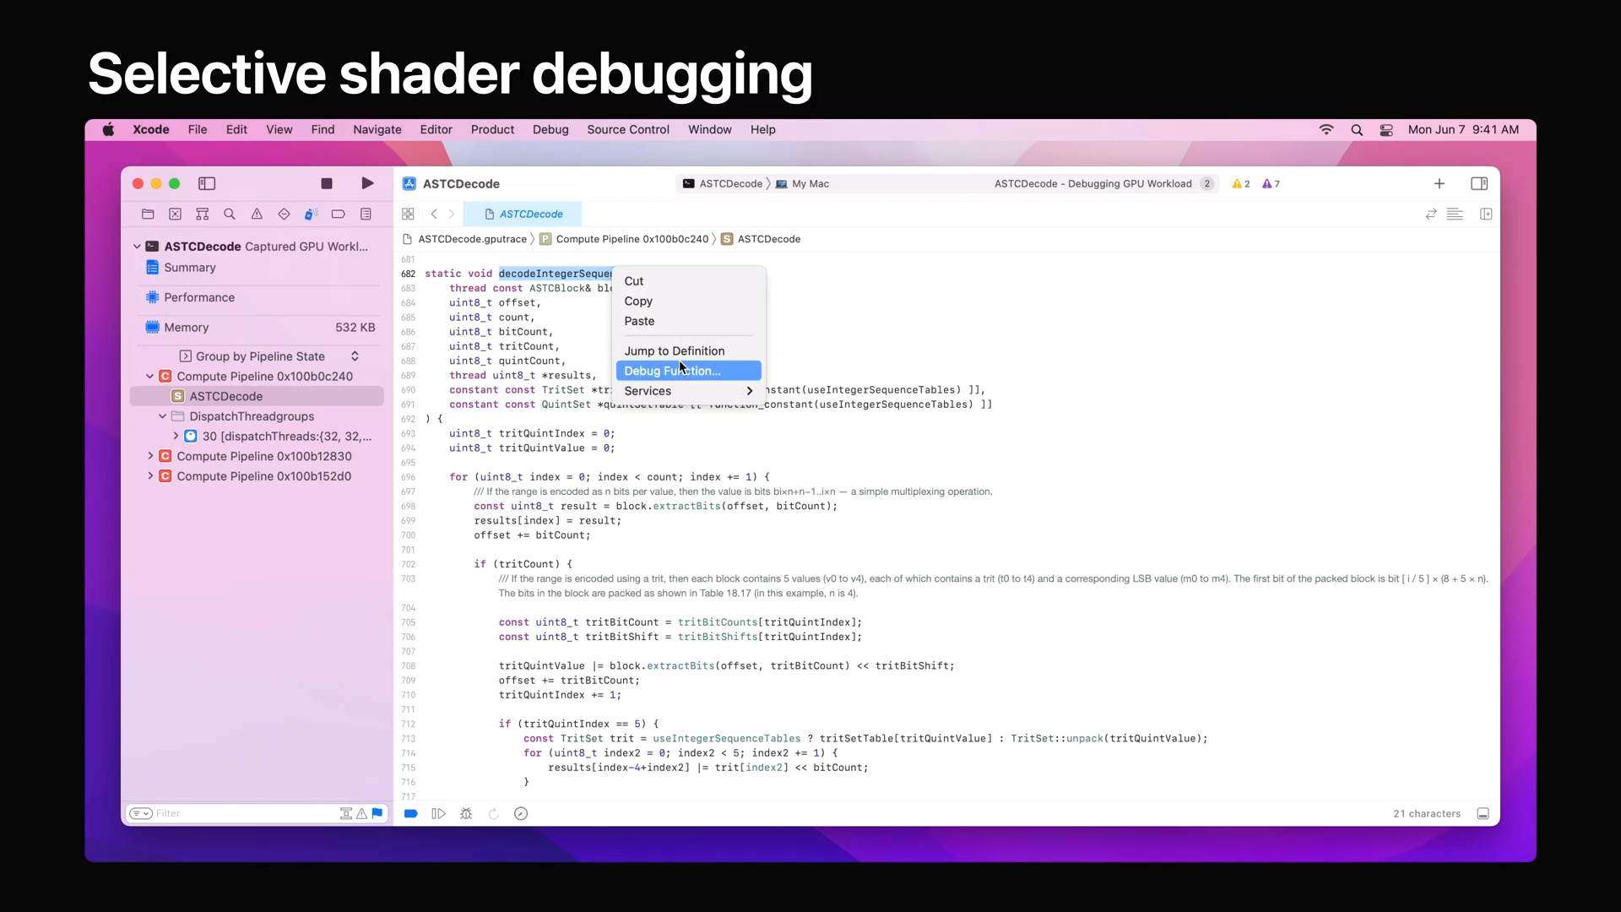
Task: Open the Source Control menu
Action: pos(628,129)
